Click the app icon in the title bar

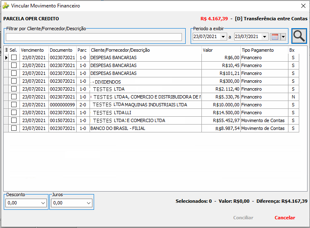click(x=6, y=6)
